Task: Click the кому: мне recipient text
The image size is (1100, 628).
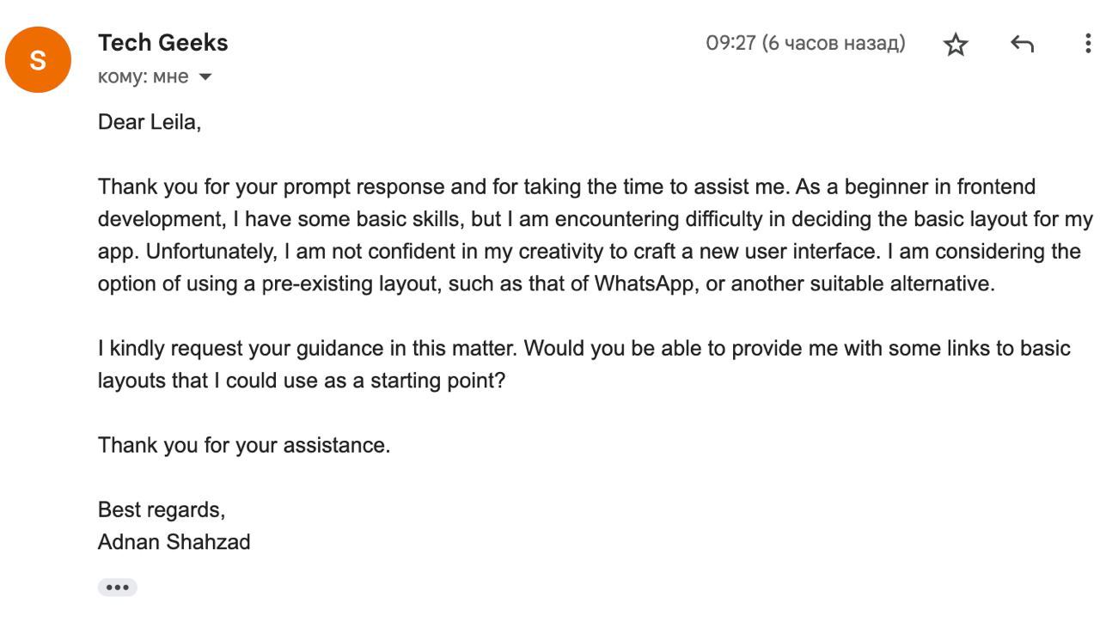Action: click(x=143, y=76)
